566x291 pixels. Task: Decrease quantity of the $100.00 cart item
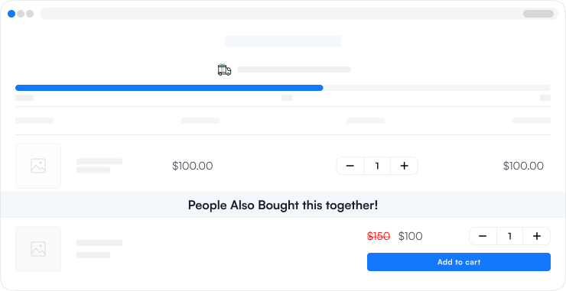350,166
